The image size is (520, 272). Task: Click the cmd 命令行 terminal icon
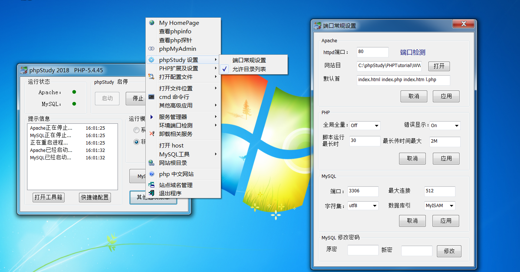tap(151, 96)
